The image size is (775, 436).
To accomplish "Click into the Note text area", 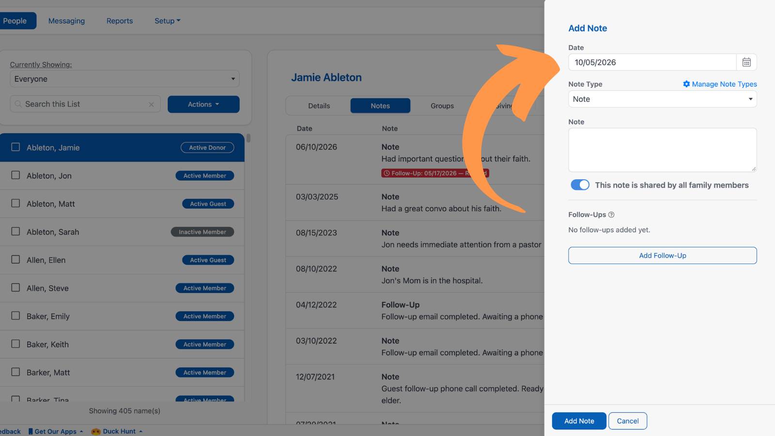I will [662, 150].
